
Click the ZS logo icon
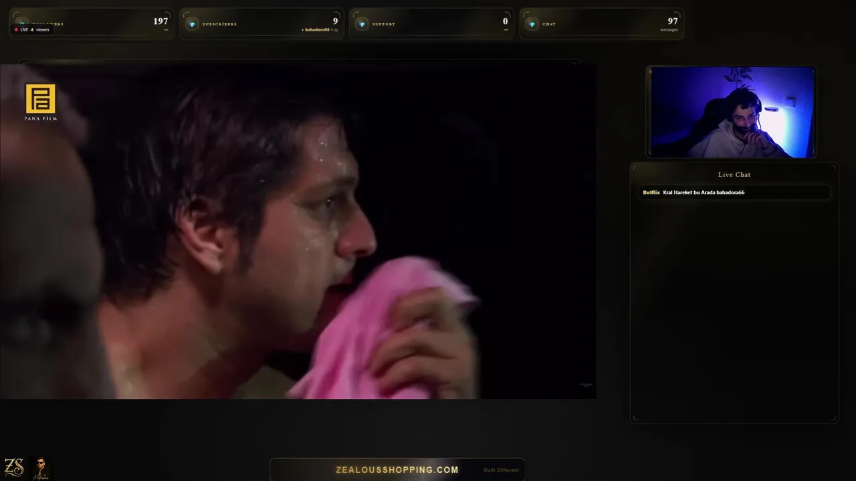point(14,467)
